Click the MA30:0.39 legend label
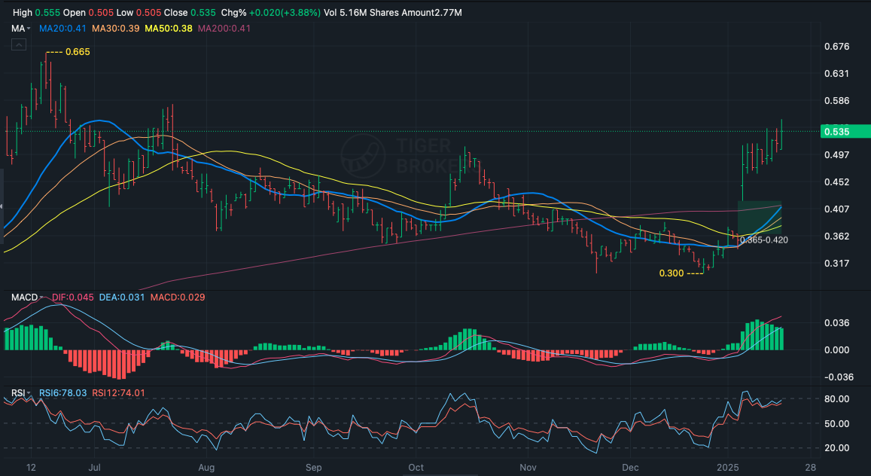Screen dimensions: 871x476 117,29
